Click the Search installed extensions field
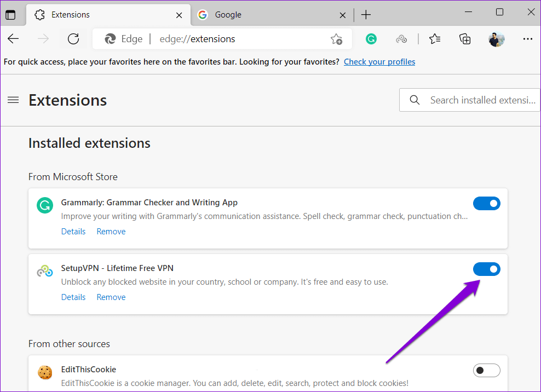 (470, 100)
